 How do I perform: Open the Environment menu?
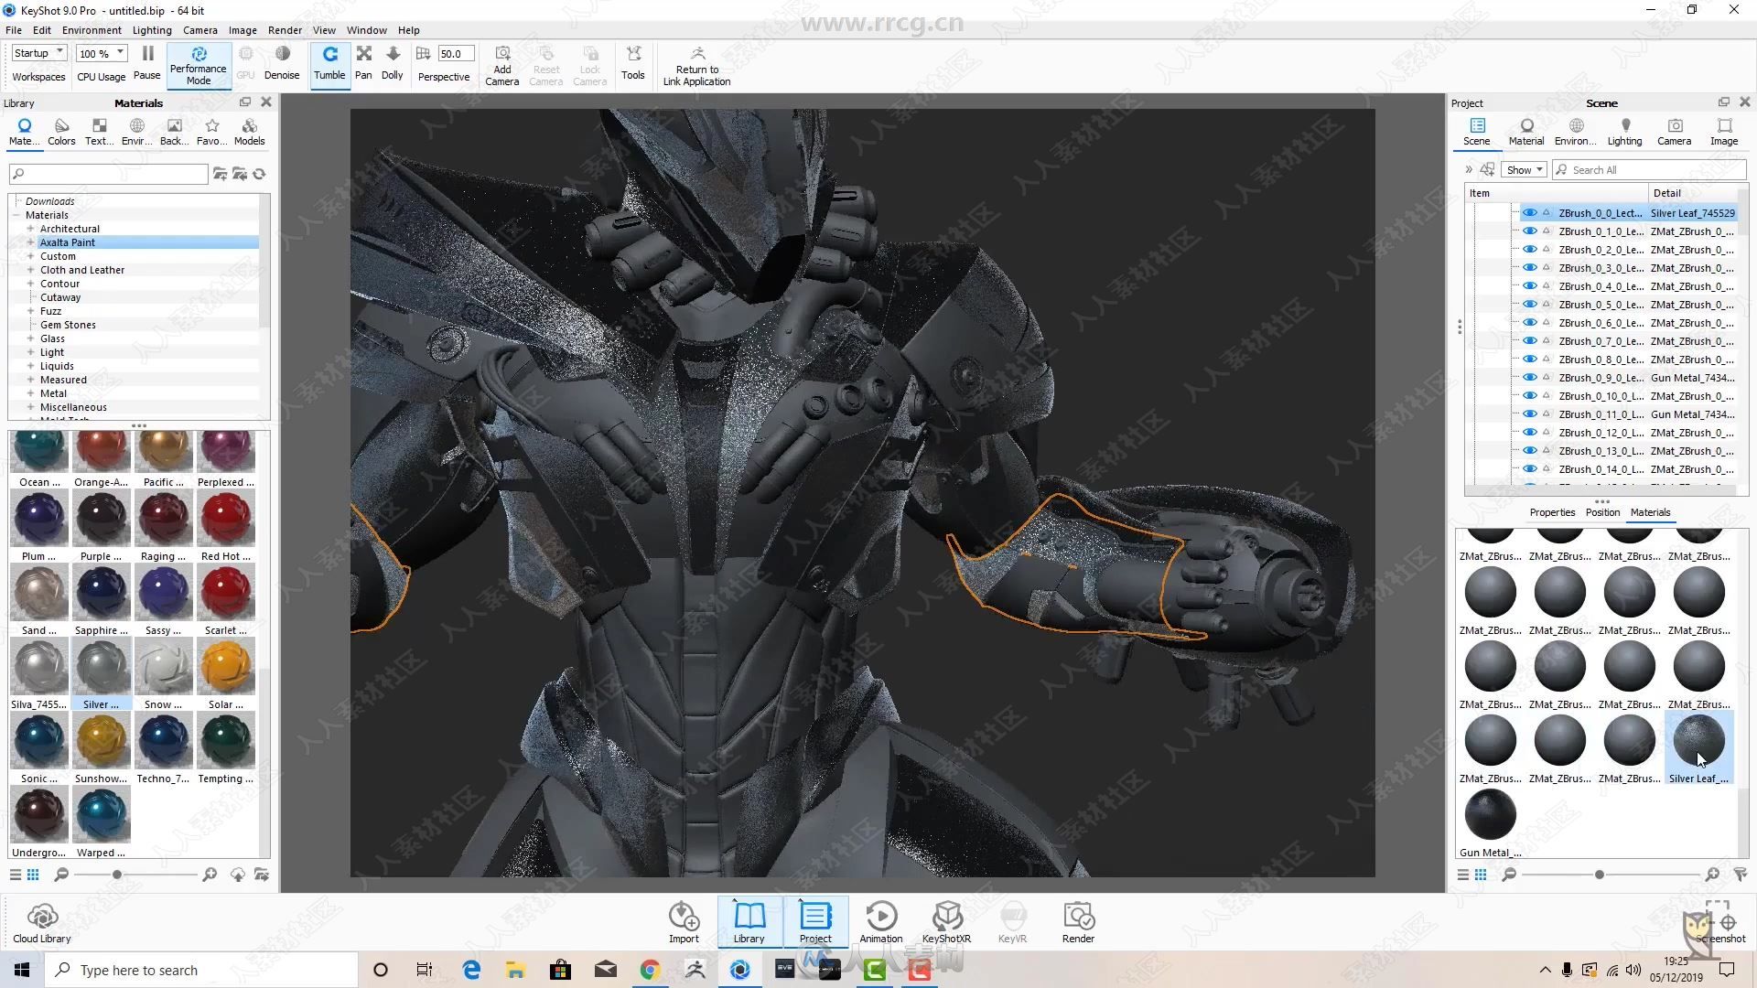(x=92, y=30)
